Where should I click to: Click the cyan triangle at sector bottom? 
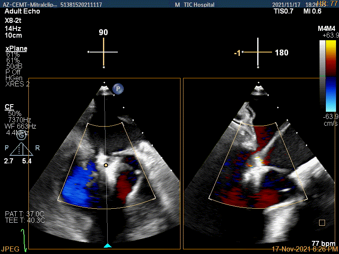108,246
